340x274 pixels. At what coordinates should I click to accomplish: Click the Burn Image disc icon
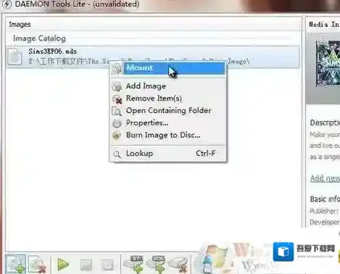click(x=117, y=136)
